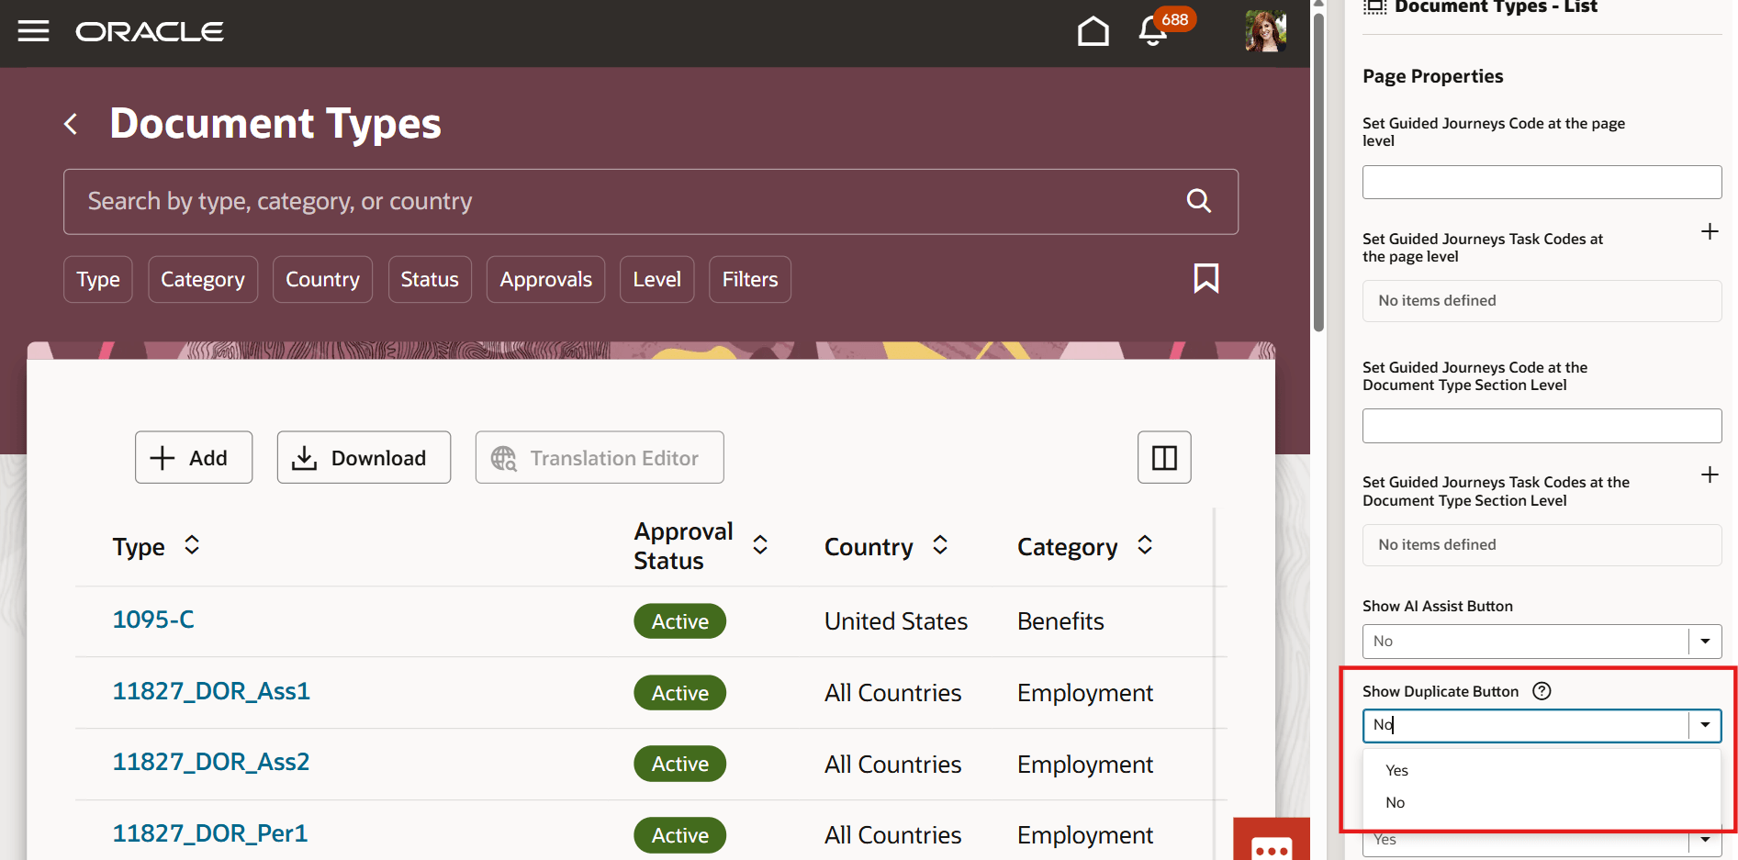
Task: Open the red chat assistant icon
Action: point(1272,840)
